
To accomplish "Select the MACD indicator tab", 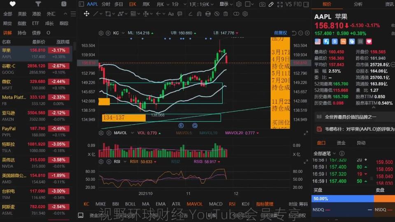I will pos(216,204).
